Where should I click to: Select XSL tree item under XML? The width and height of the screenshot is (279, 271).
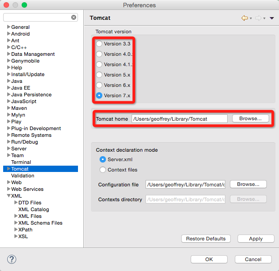(x=23, y=236)
